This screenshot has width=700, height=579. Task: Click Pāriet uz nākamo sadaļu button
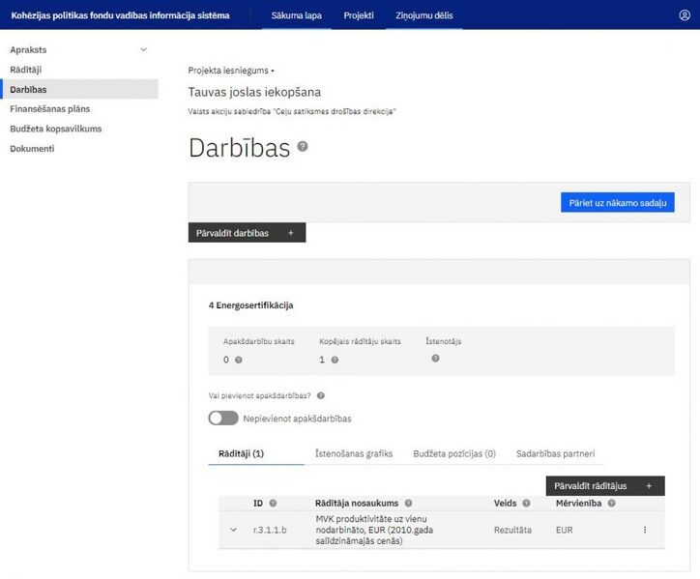(x=617, y=203)
